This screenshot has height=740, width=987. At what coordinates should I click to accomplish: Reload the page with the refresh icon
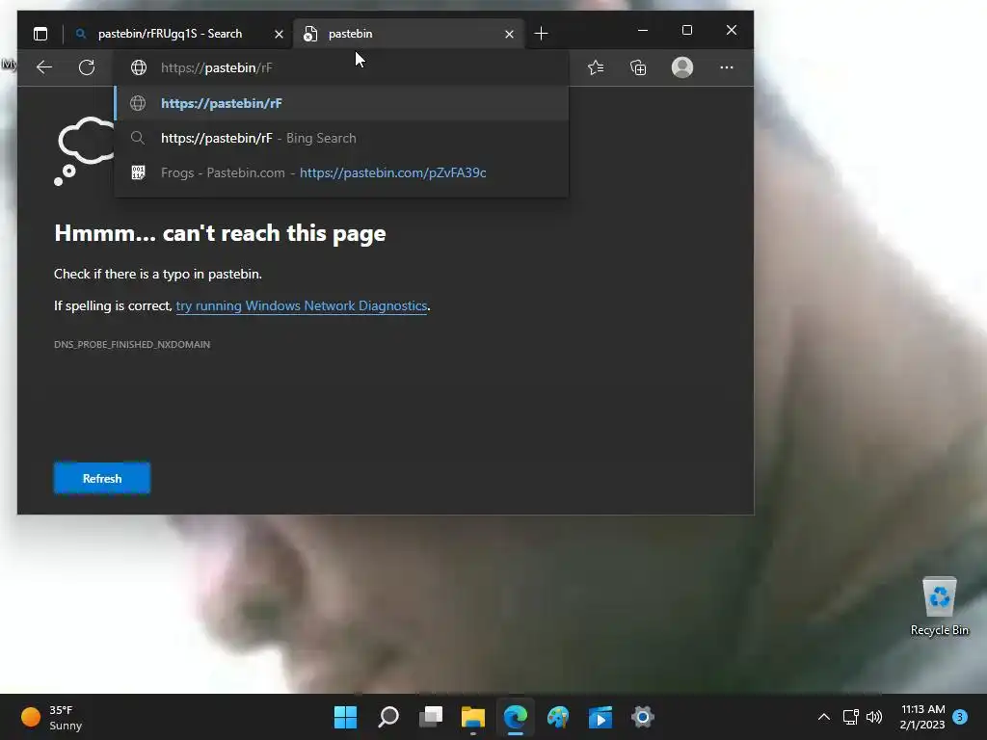pos(87,67)
